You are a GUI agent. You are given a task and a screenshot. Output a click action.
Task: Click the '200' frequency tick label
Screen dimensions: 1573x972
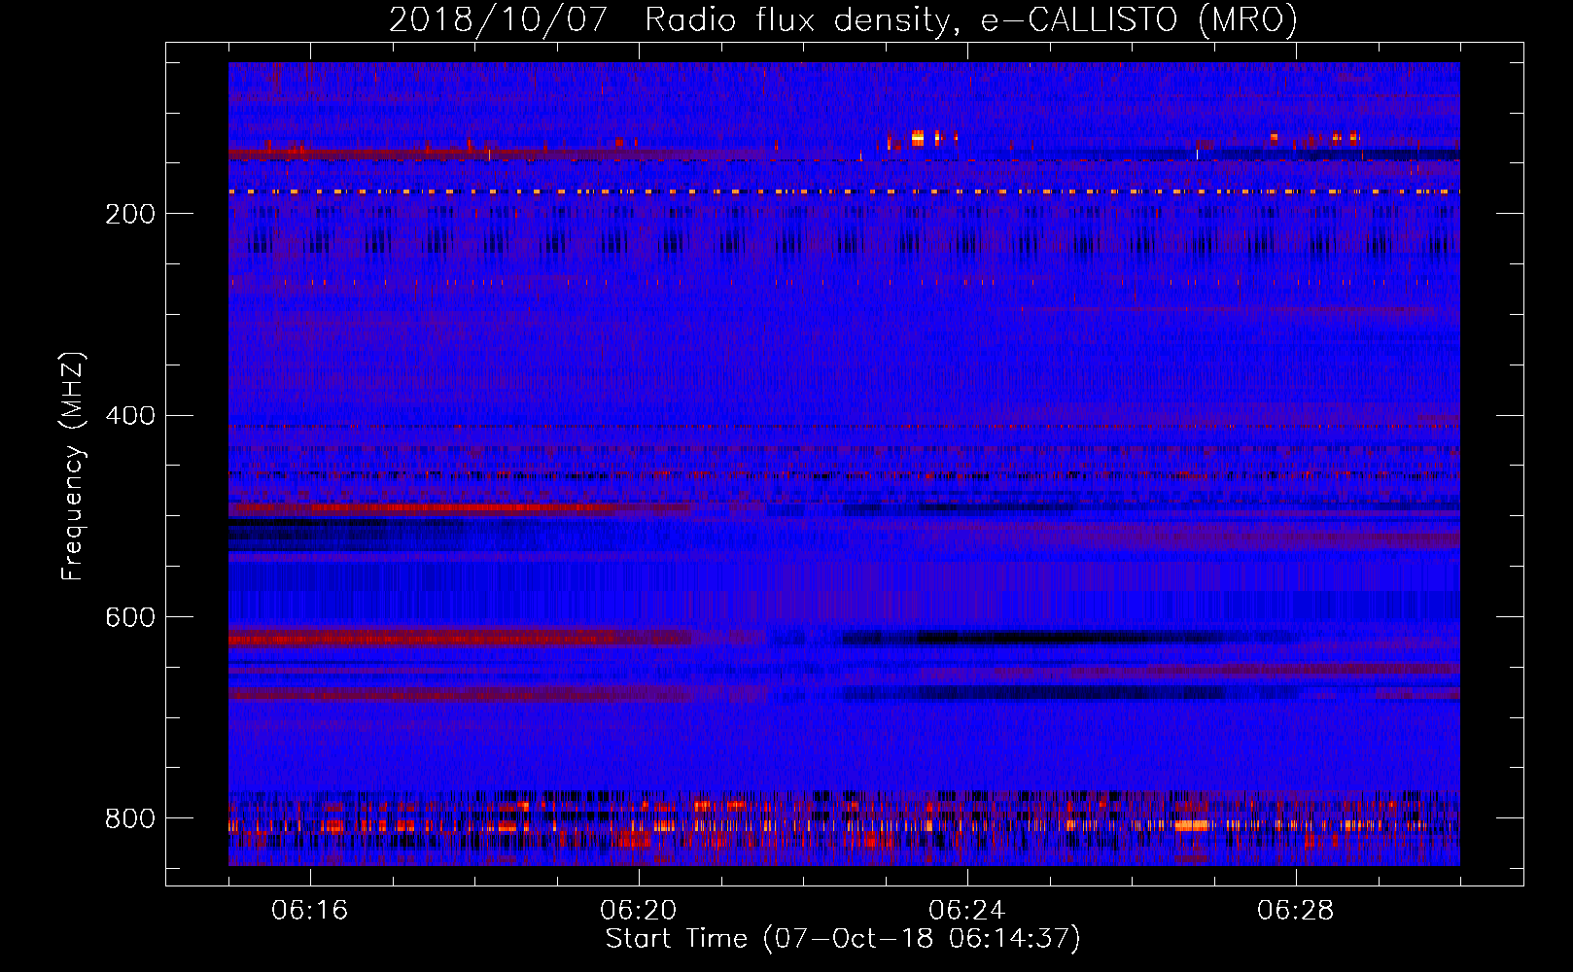[130, 214]
